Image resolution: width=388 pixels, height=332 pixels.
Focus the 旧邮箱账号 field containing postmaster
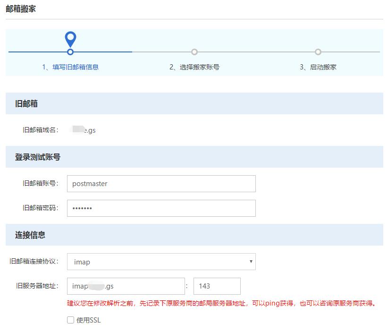161,184
